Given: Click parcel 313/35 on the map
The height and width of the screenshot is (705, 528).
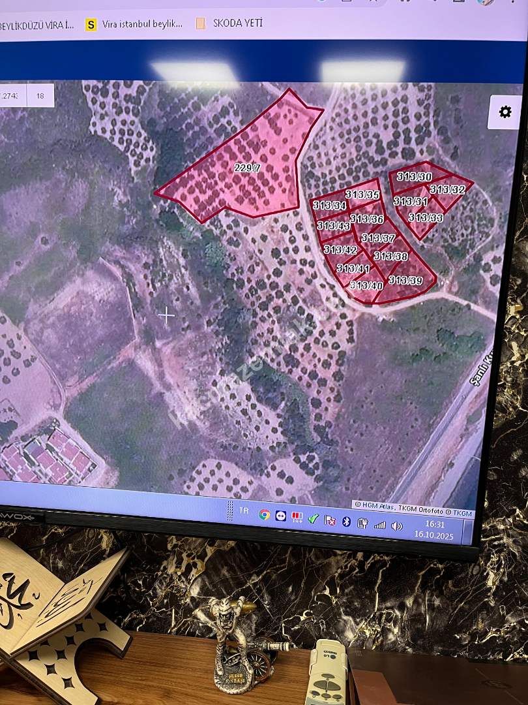Looking at the screenshot, I should [x=362, y=195].
